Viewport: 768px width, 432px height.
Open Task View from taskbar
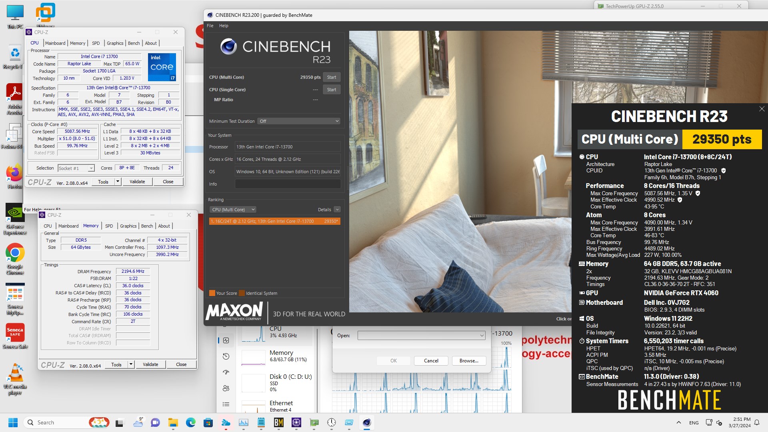point(120,422)
